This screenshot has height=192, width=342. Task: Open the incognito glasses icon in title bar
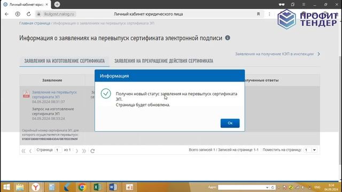click(x=282, y=4)
